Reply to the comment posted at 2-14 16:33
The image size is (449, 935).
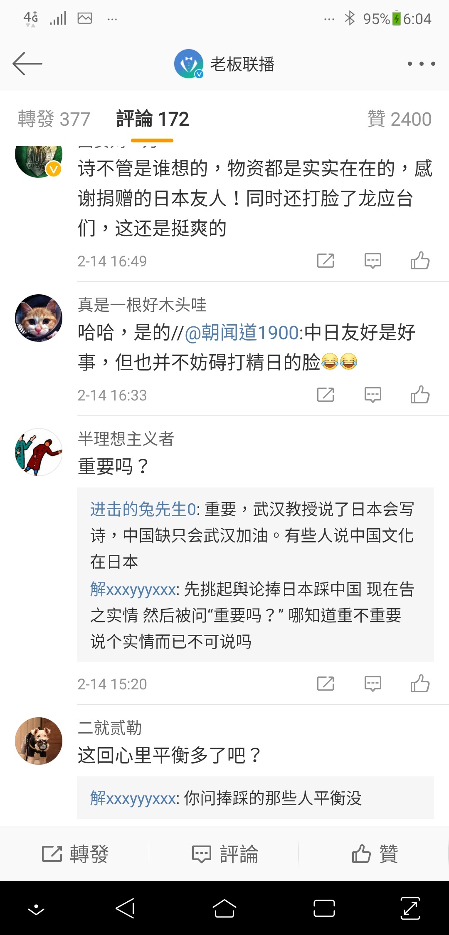(373, 395)
